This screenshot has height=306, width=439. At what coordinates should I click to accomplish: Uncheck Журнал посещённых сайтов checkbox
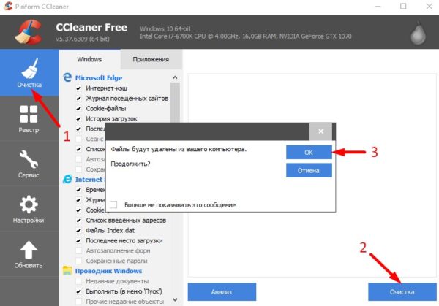[79, 99]
